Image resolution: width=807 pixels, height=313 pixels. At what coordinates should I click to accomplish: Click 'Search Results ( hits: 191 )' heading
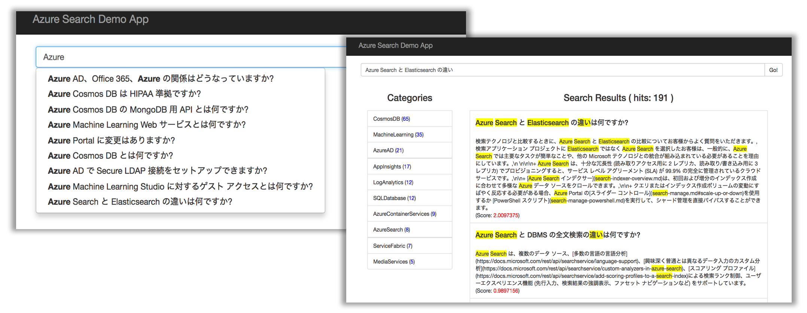click(618, 98)
